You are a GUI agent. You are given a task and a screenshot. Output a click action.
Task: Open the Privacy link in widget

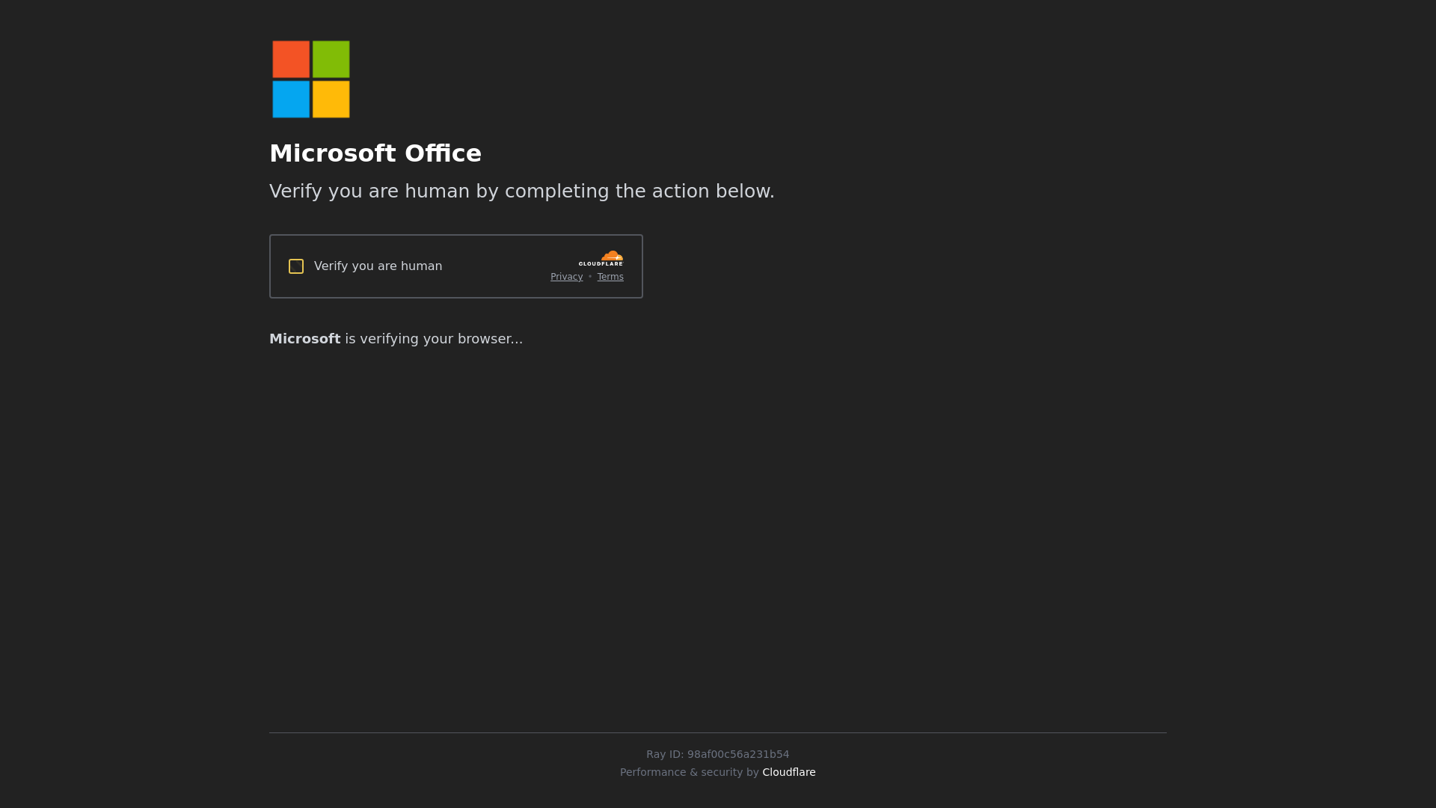pyautogui.click(x=566, y=277)
